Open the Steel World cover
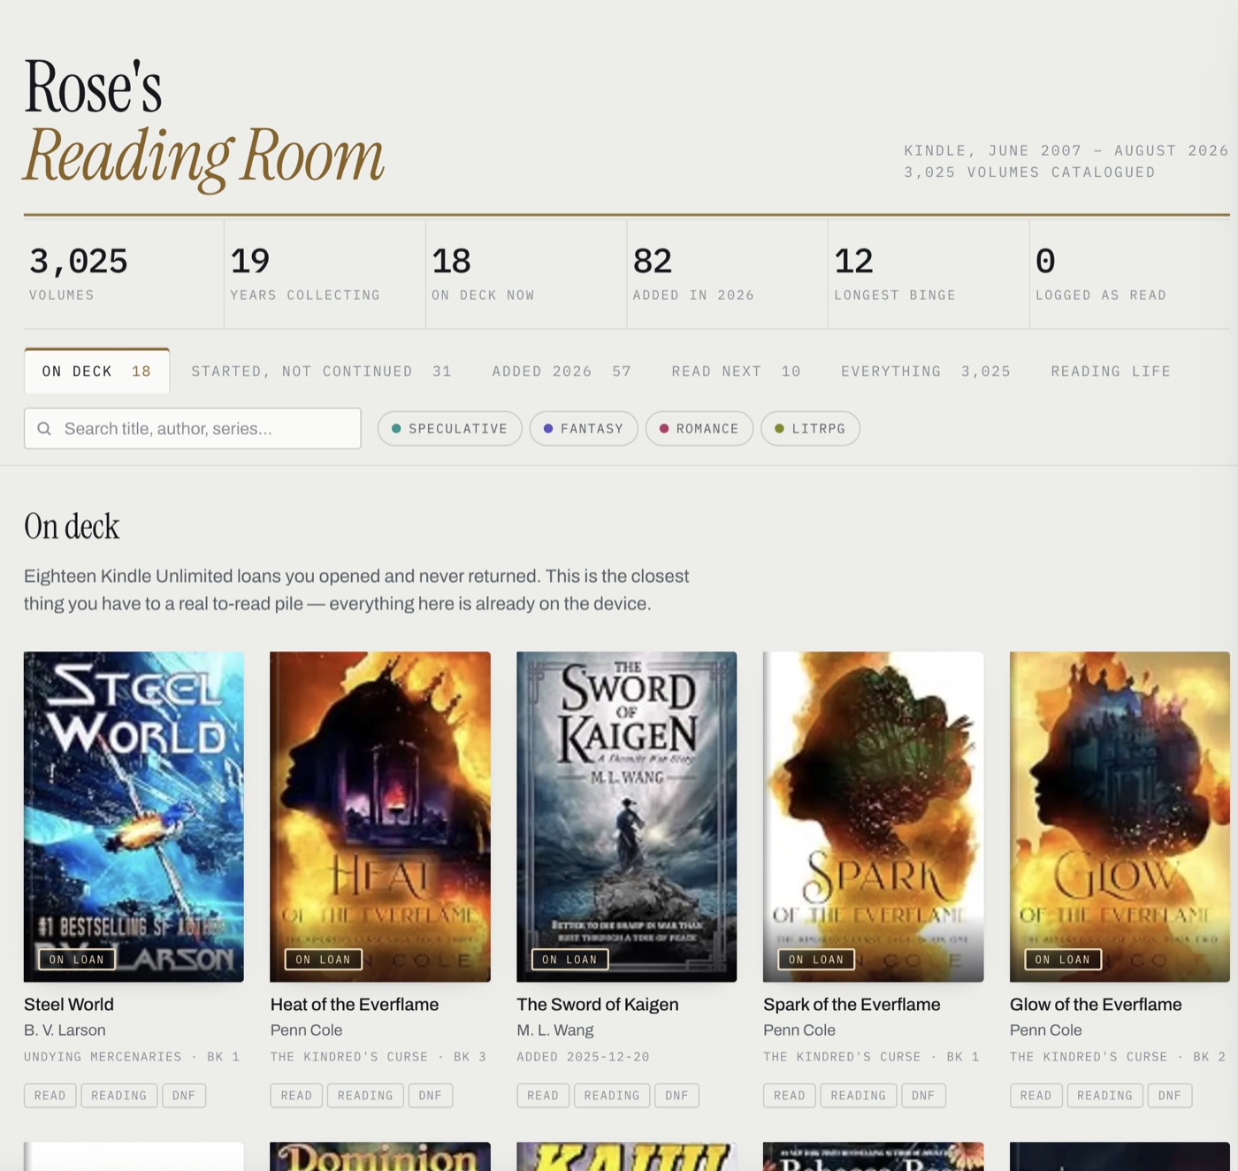The width and height of the screenshot is (1238, 1171). pyautogui.click(x=134, y=816)
